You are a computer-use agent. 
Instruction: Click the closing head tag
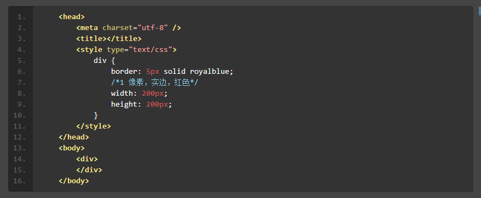[x=74, y=137]
